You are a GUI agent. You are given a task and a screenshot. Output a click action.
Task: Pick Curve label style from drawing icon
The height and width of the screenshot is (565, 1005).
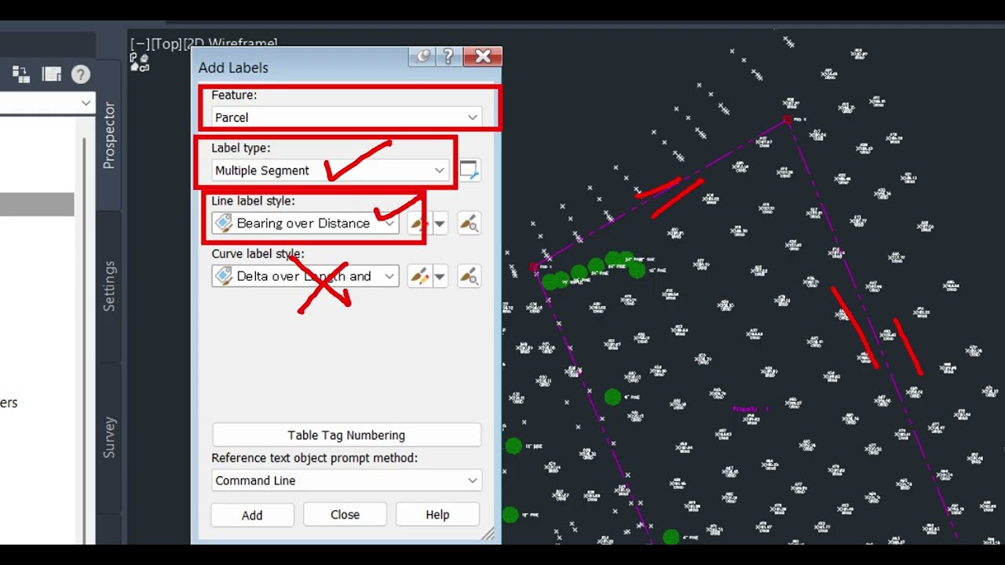469,276
